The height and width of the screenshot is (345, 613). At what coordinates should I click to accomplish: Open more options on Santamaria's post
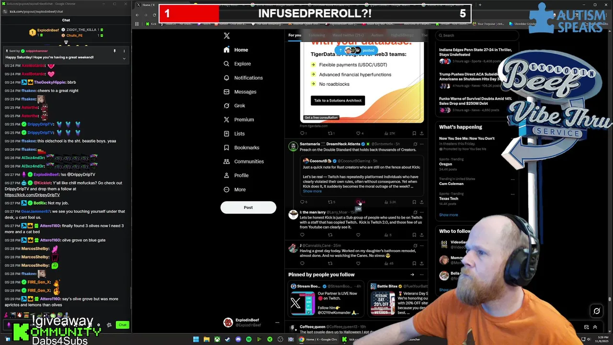(x=421, y=144)
